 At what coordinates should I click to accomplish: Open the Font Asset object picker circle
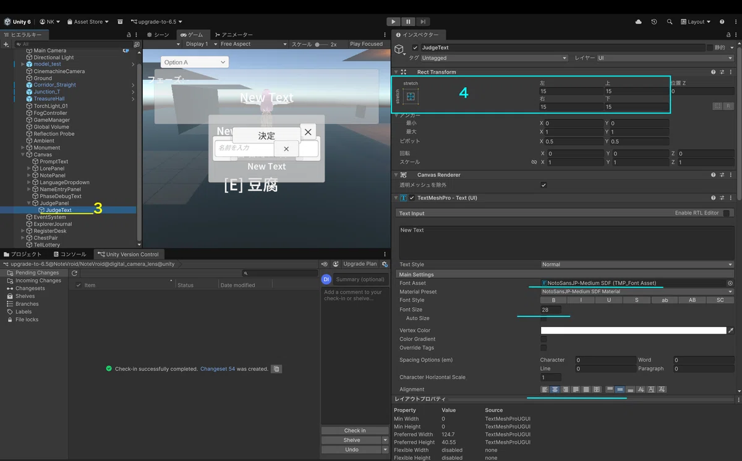point(730,283)
